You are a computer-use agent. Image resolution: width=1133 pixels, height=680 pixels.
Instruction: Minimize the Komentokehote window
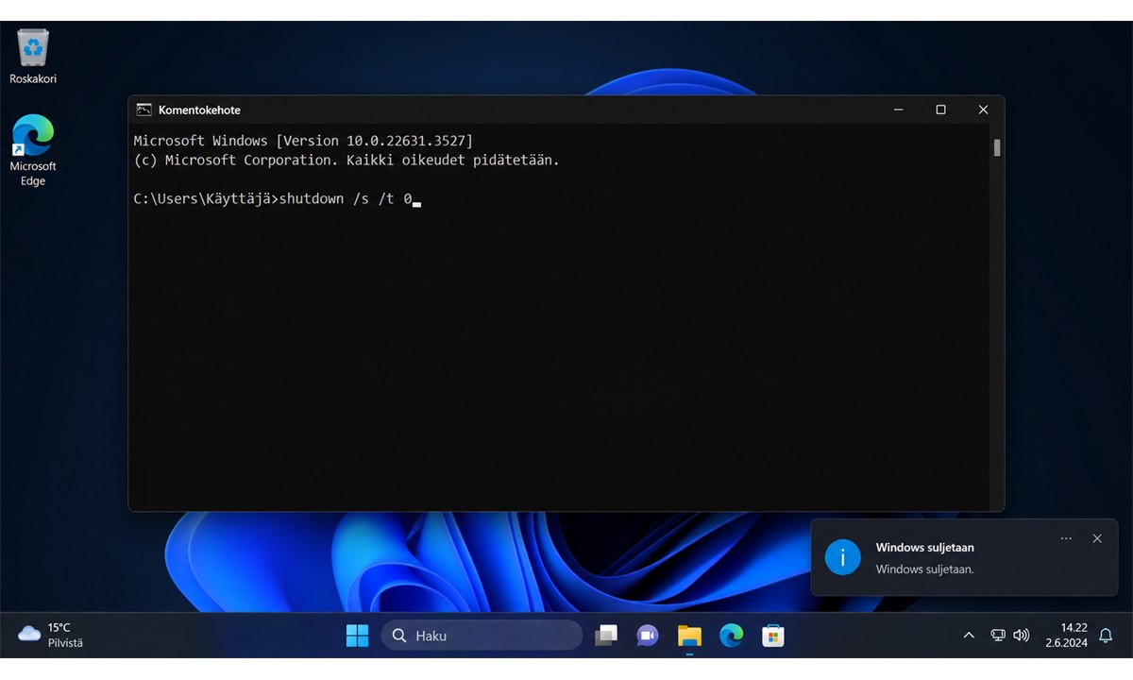pyautogui.click(x=897, y=110)
